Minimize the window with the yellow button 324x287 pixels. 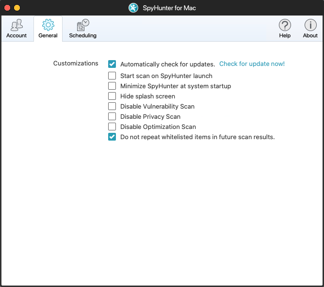pyautogui.click(x=17, y=8)
